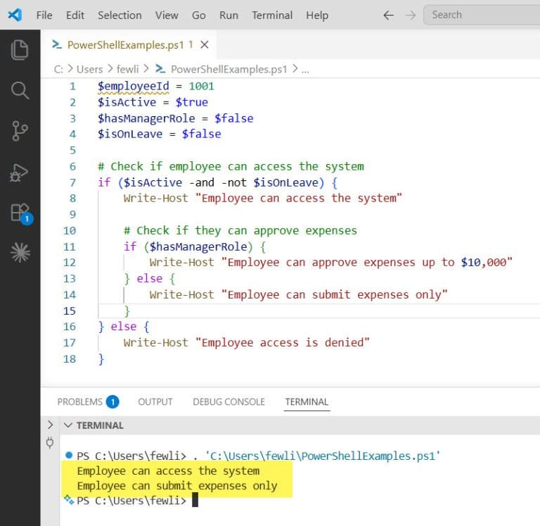Click line number 7 in the gutter
540x526 pixels.
coord(72,182)
